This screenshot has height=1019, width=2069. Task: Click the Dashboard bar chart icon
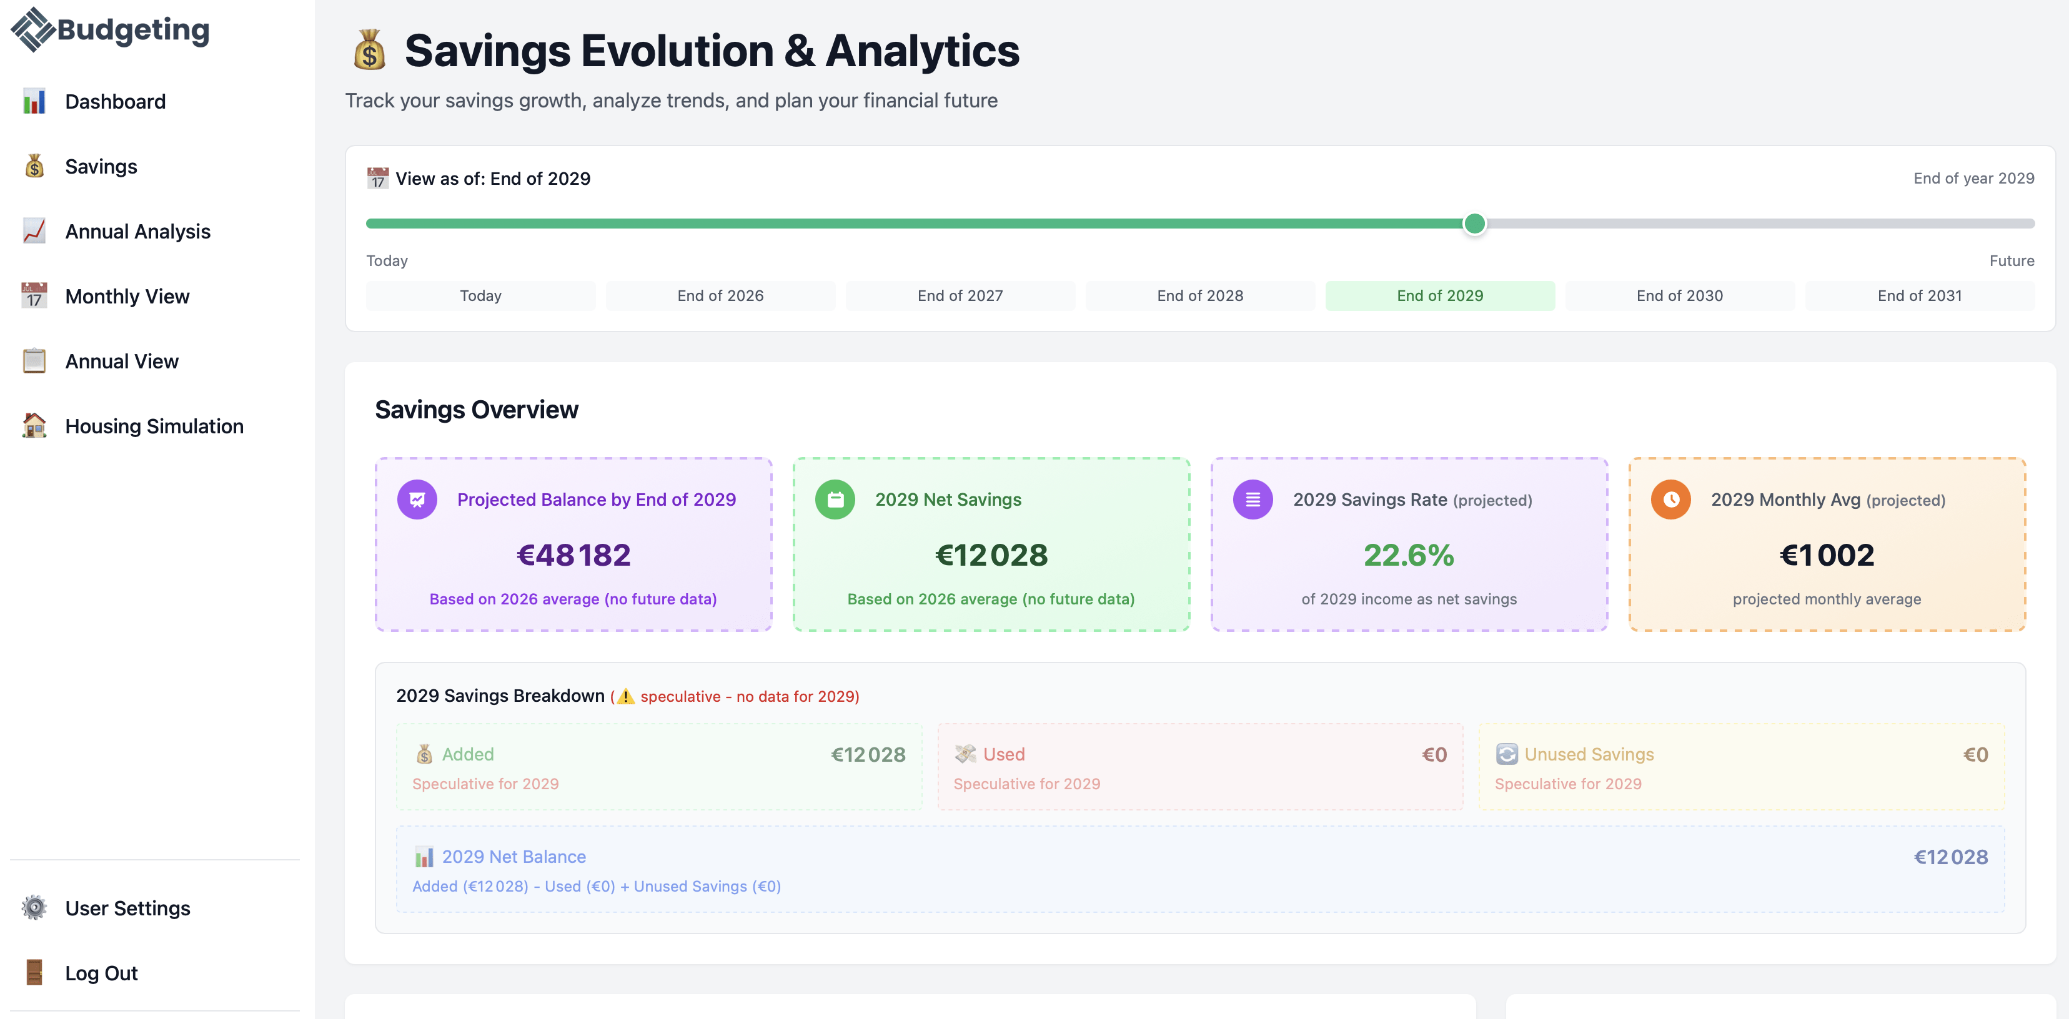(34, 101)
